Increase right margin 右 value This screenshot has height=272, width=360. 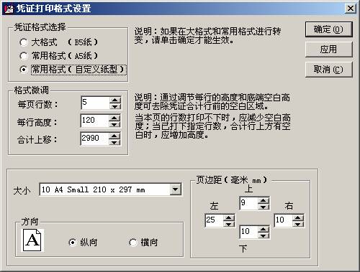(298, 217)
